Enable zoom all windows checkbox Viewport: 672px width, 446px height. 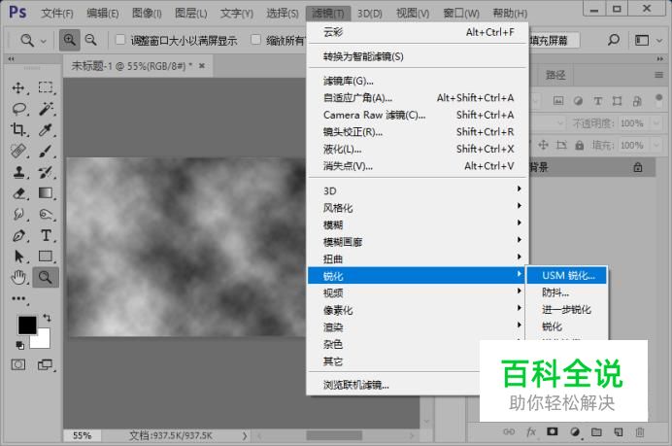255,40
